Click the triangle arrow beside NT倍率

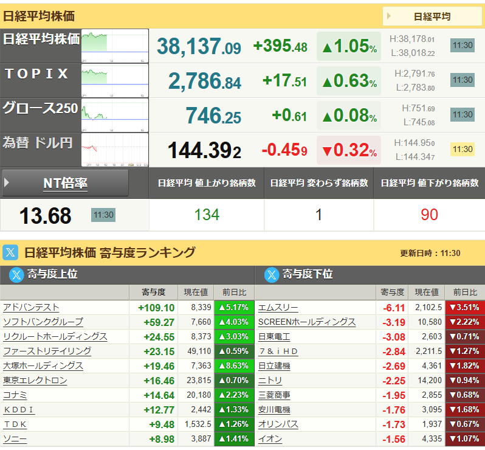(x=7, y=182)
